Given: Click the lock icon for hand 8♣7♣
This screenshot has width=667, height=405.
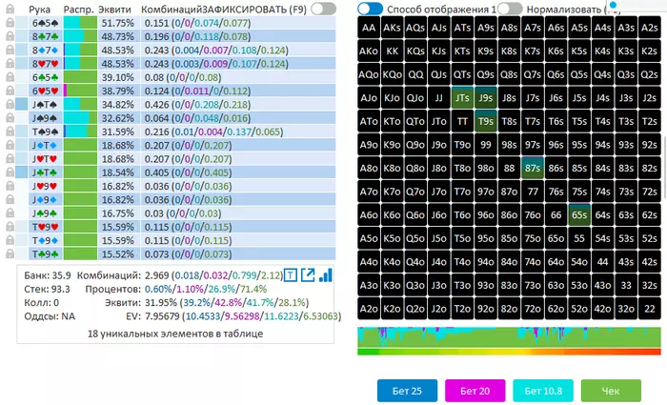Looking at the screenshot, I should click(x=10, y=36).
